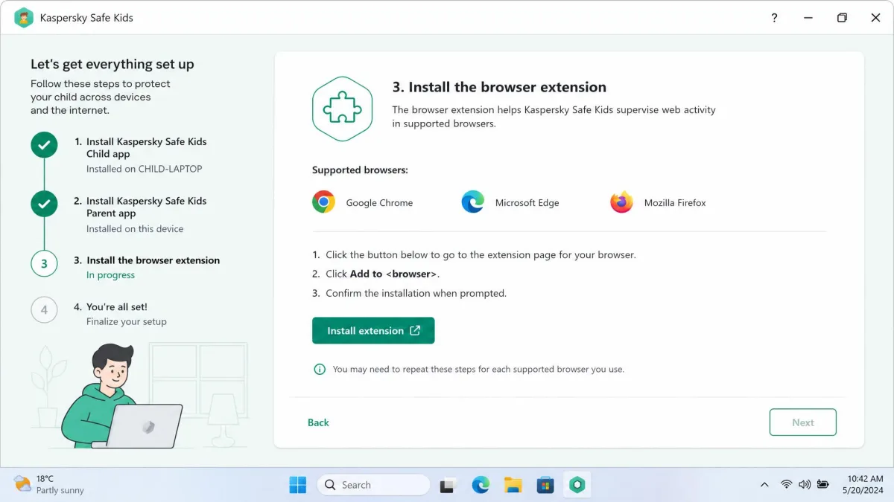The width and height of the screenshot is (894, 502).
Task: Click Kaspersky Safe Kids taskbar icon
Action: pyautogui.click(x=577, y=485)
